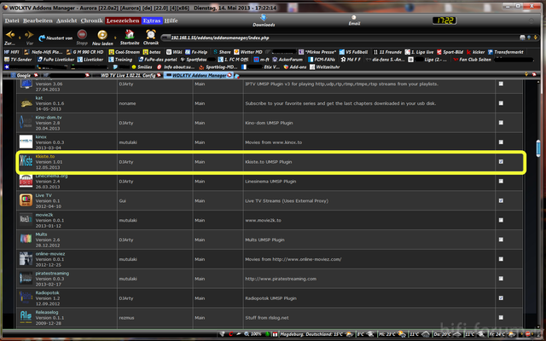
Task: Open the Ansicht menu
Action: tap(67, 20)
